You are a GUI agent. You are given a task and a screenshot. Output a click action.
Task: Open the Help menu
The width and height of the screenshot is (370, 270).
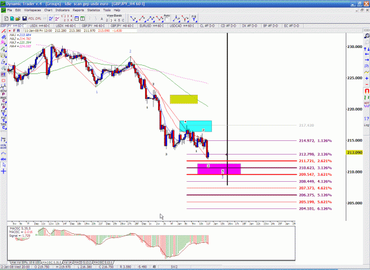(x=117, y=10)
